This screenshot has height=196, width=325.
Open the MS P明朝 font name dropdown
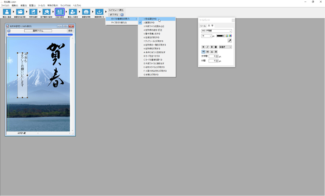[216, 31]
